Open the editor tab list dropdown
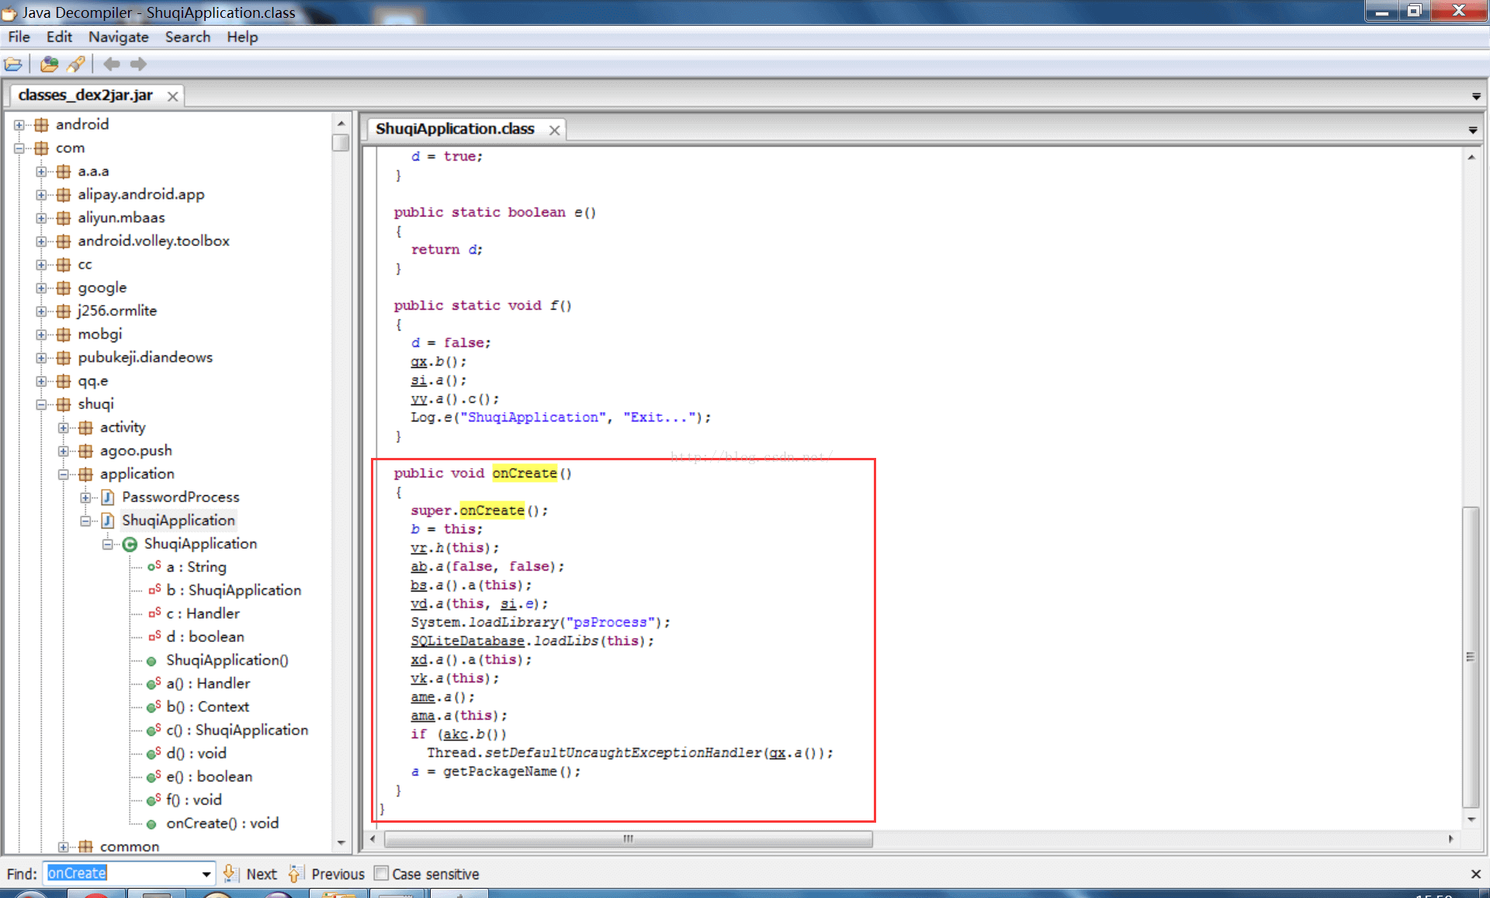 (x=1472, y=130)
